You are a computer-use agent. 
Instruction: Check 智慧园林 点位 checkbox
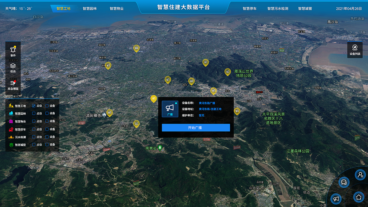coord(34,113)
